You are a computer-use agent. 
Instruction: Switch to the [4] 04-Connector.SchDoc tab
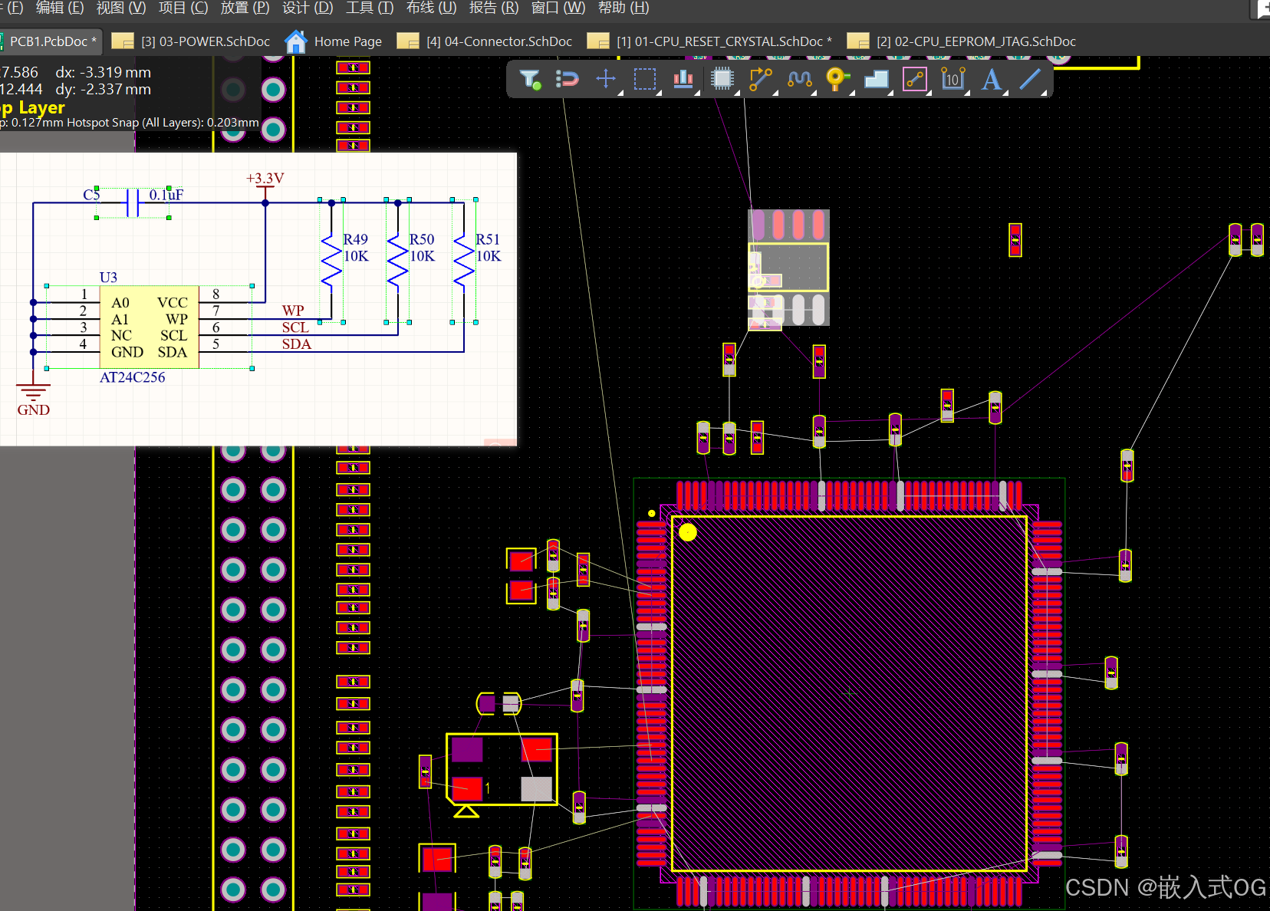point(485,41)
